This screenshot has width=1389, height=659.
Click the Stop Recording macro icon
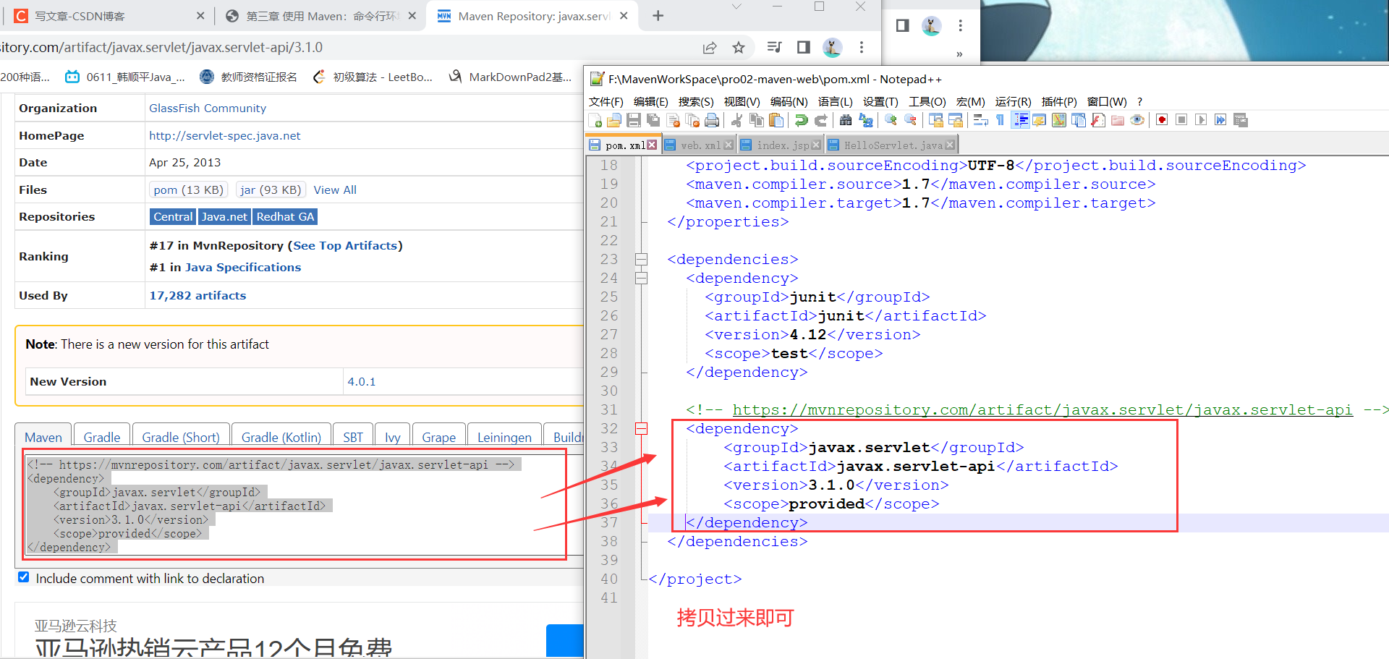pos(1181,120)
